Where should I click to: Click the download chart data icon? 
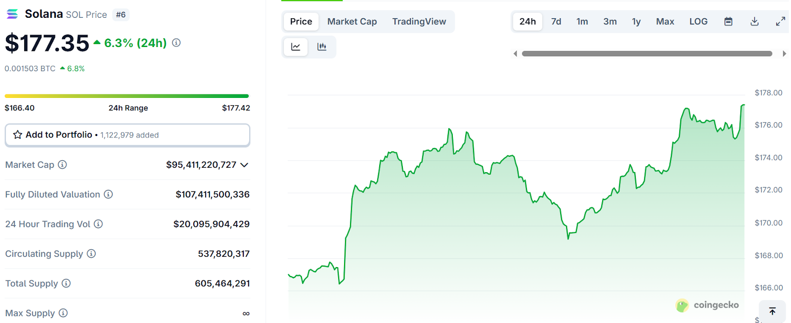point(754,21)
